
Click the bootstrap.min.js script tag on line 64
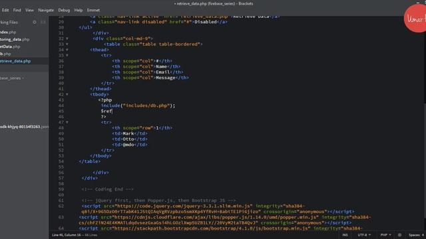pos(221,228)
